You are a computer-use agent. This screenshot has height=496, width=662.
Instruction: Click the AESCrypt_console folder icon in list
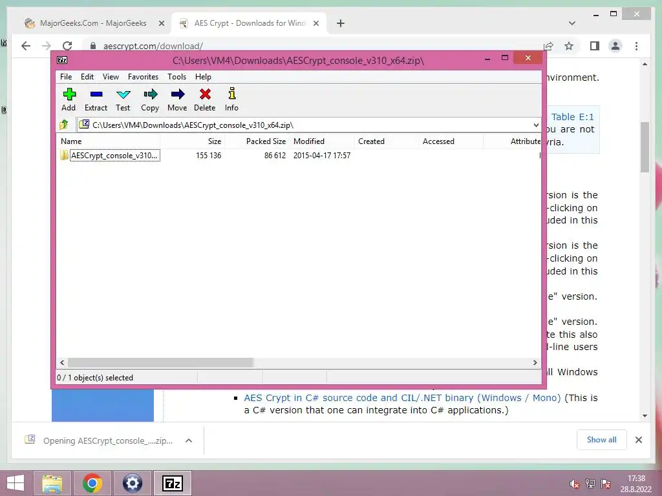coord(64,155)
